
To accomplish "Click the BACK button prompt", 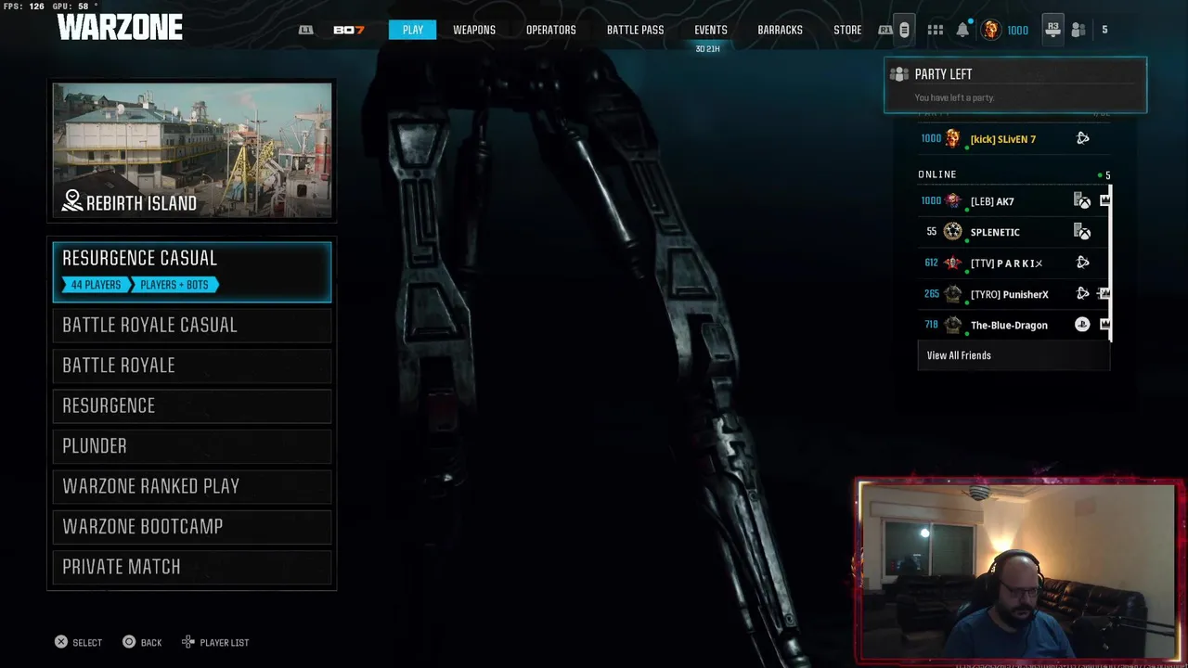I will (142, 642).
